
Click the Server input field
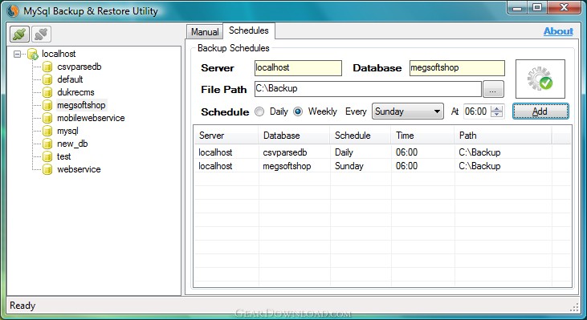298,68
